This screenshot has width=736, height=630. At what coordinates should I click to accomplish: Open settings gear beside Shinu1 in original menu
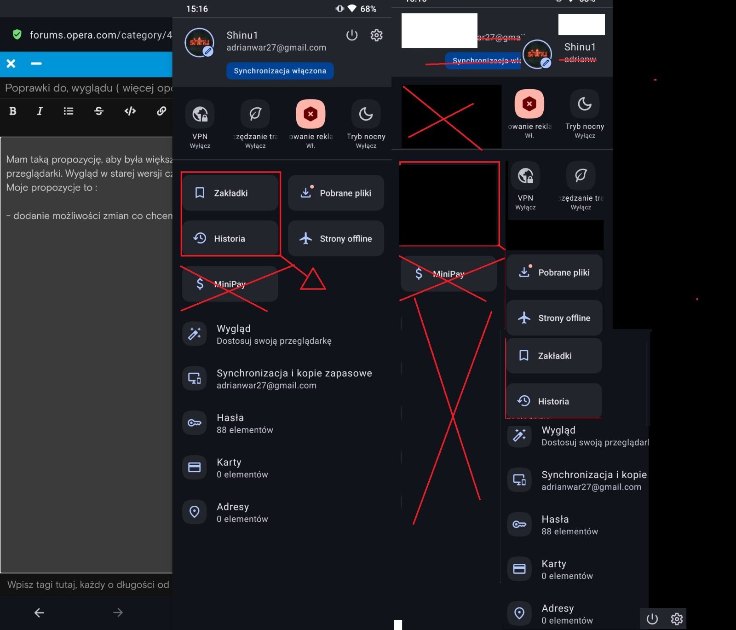[377, 35]
